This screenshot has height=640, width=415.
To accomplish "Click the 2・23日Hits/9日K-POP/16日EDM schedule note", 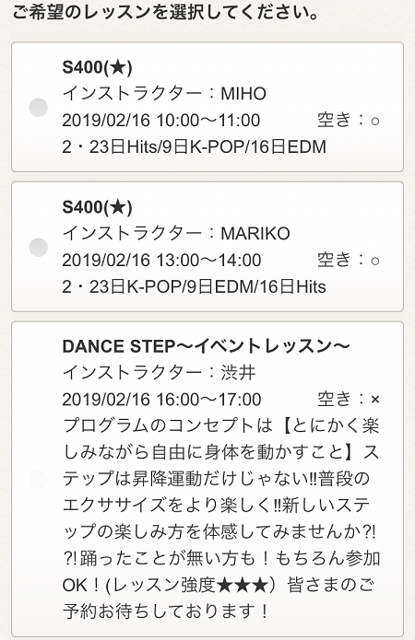I will (x=195, y=147).
